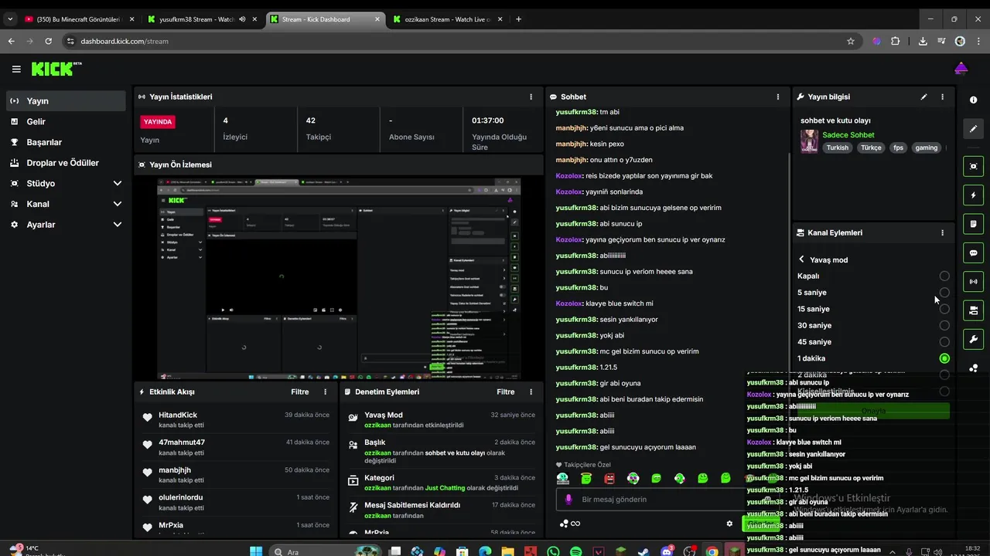This screenshot has width=990, height=556.
Task: Go back from Yavaş mod submenu
Action: [x=802, y=259]
